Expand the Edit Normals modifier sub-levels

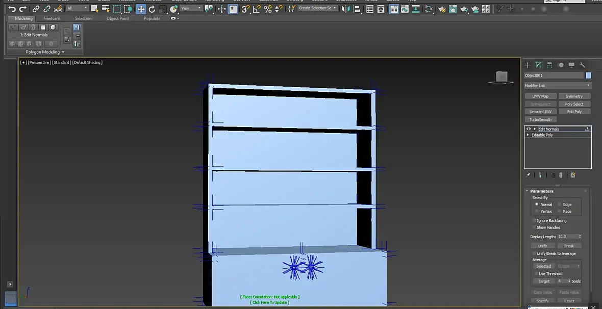(535, 129)
